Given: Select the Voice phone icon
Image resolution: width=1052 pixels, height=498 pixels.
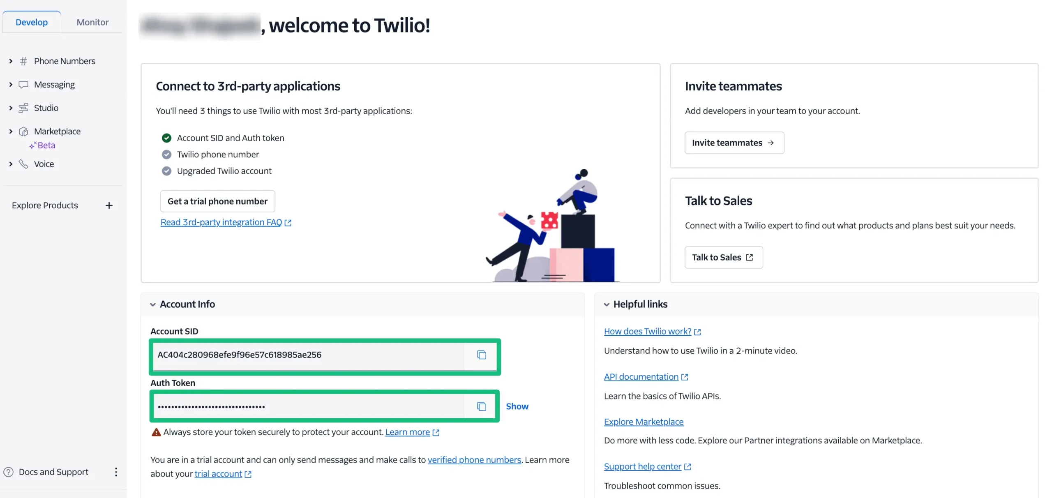Looking at the screenshot, I should [24, 164].
